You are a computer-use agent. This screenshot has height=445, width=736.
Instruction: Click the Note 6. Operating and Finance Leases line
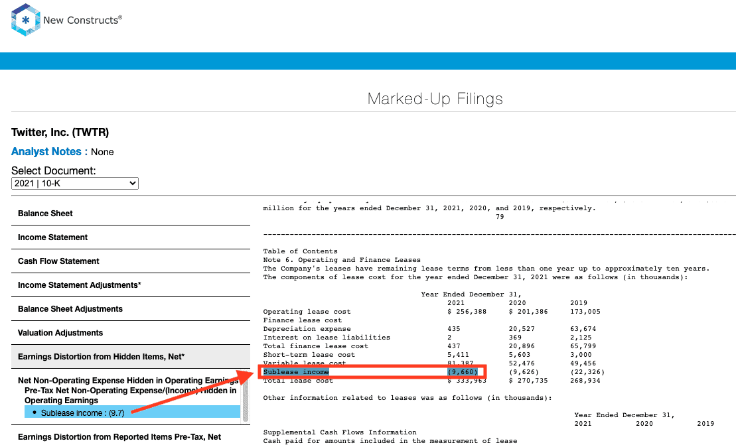[342, 260]
